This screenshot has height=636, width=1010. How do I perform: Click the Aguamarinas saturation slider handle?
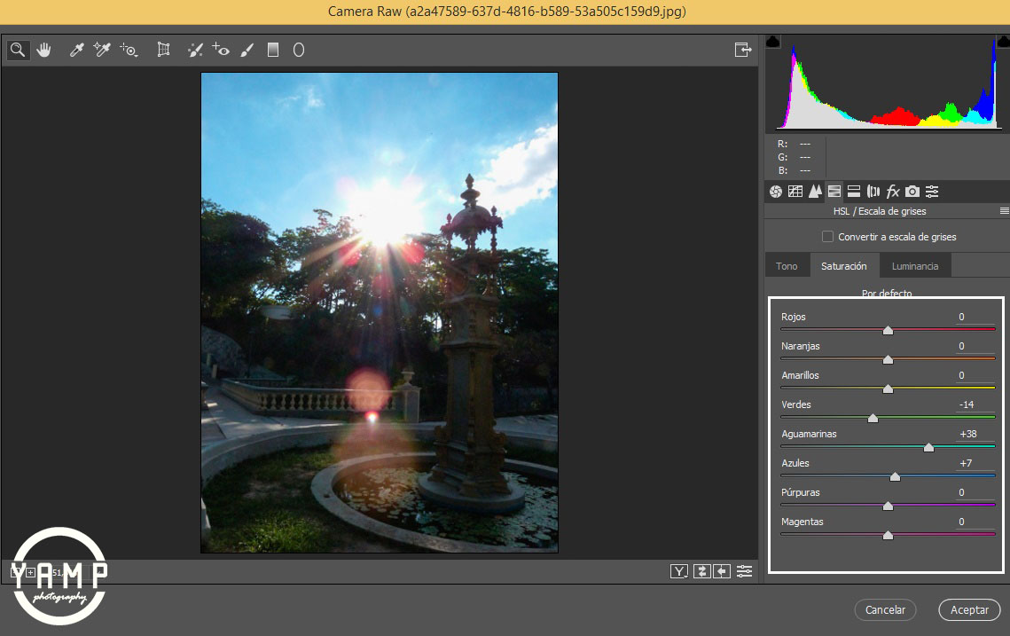[x=928, y=448]
